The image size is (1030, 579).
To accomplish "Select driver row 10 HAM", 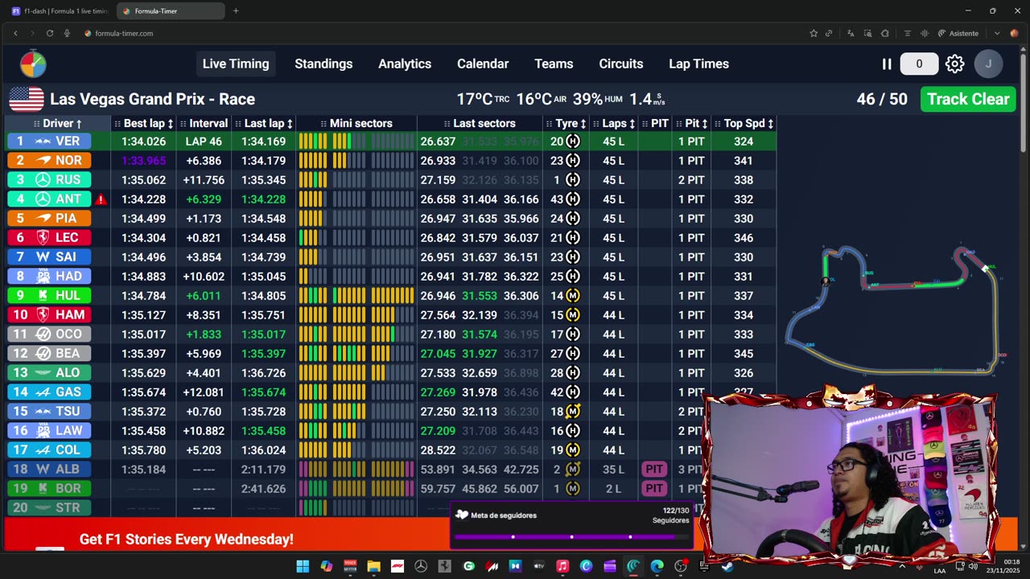I will pos(391,314).
